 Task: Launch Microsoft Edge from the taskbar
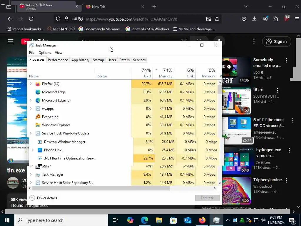pyautogui.click(x=144, y=220)
